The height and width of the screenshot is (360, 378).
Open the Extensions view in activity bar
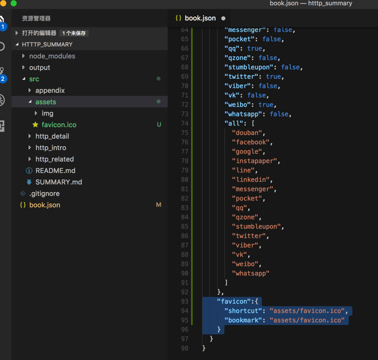tap(2, 126)
